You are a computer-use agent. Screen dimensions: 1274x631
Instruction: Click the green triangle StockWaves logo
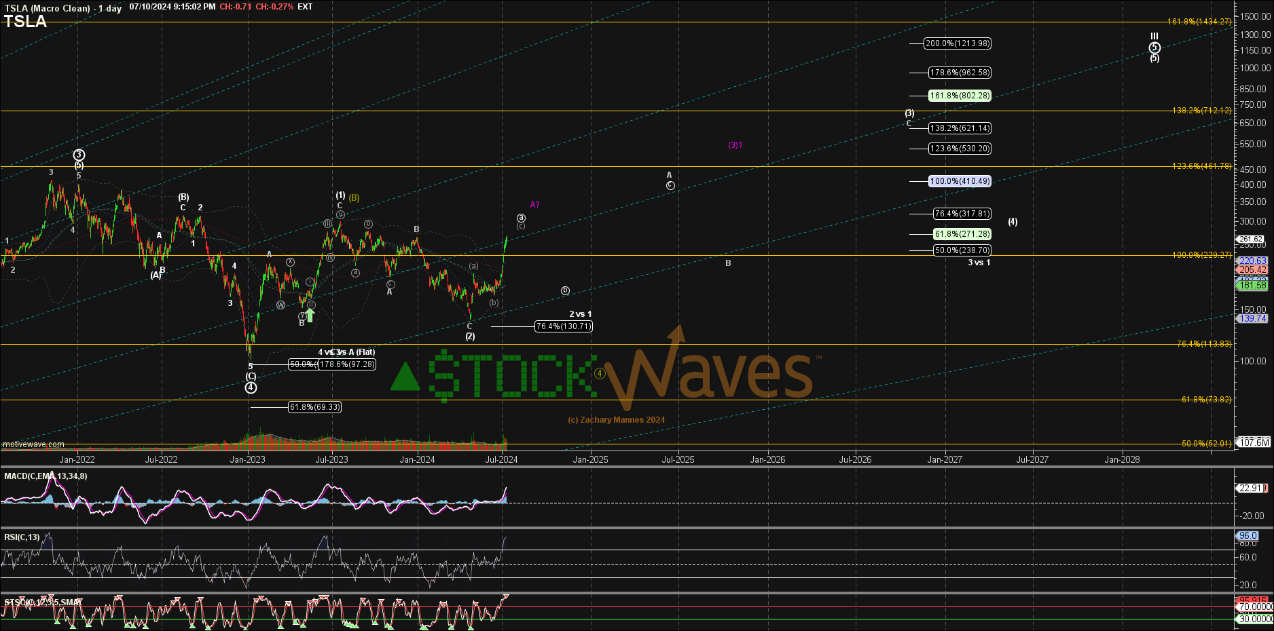pos(405,377)
